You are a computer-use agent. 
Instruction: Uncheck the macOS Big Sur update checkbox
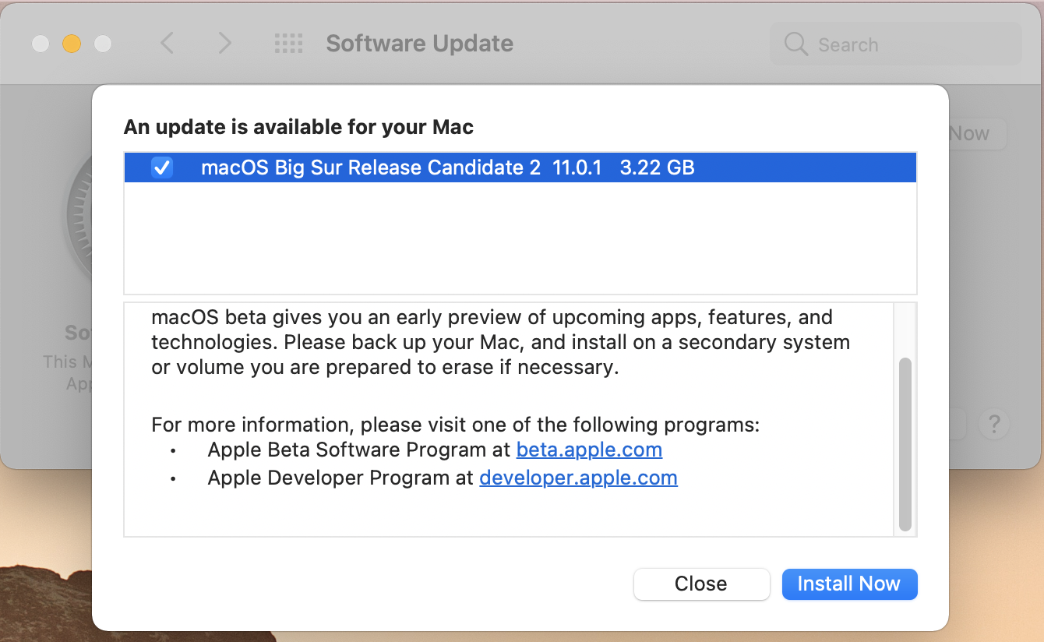pyautogui.click(x=162, y=168)
